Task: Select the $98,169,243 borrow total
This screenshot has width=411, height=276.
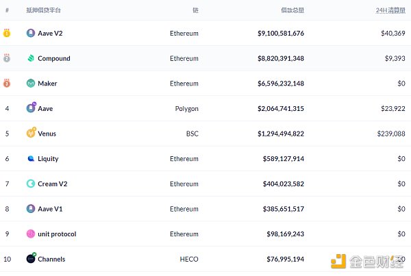Action: [x=286, y=234]
